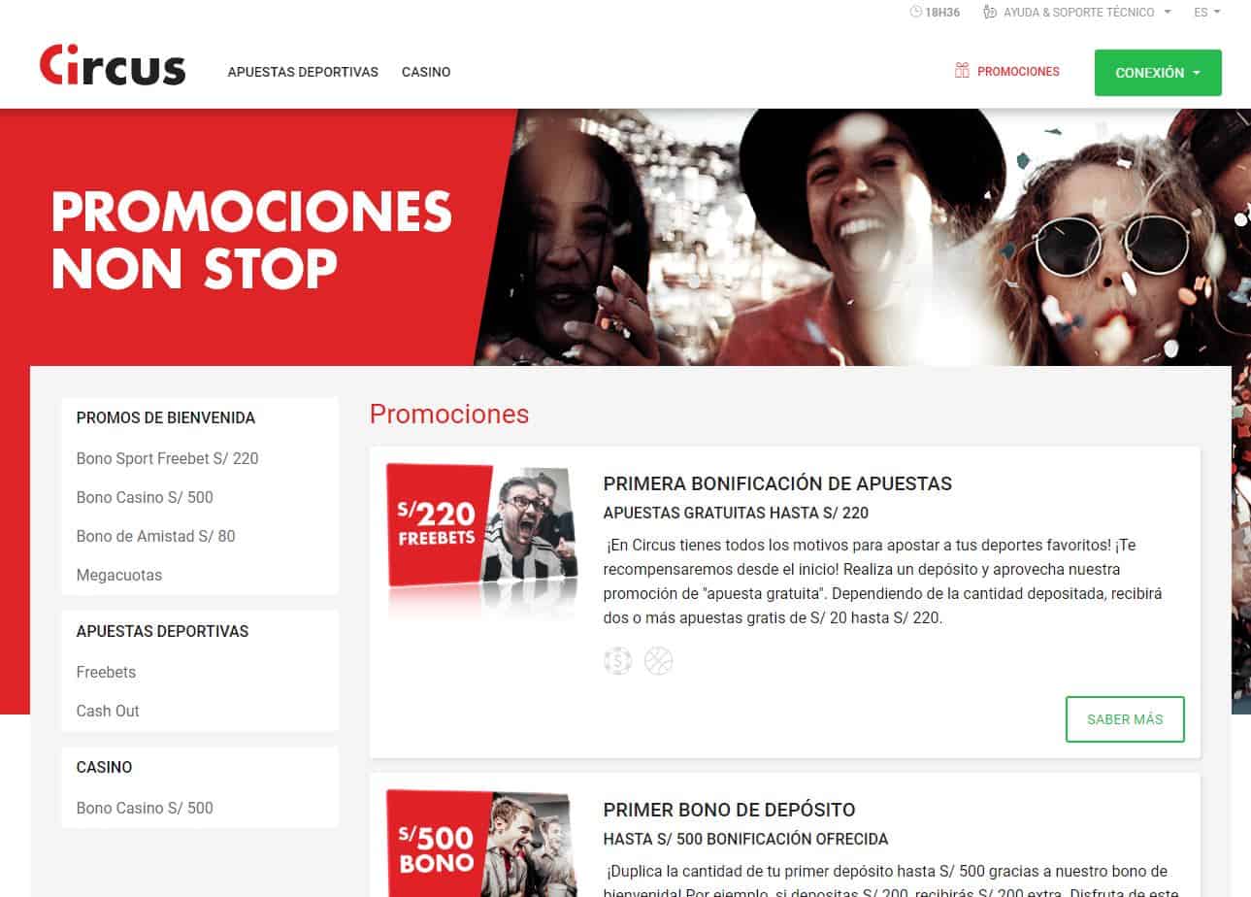Go to Apuestas Deportivas in top navigation
This screenshot has height=897, width=1251.
[x=303, y=72]
